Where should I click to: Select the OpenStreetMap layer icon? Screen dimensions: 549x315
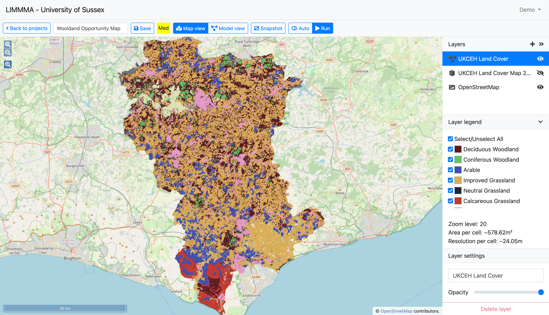[x=452, y=87]
